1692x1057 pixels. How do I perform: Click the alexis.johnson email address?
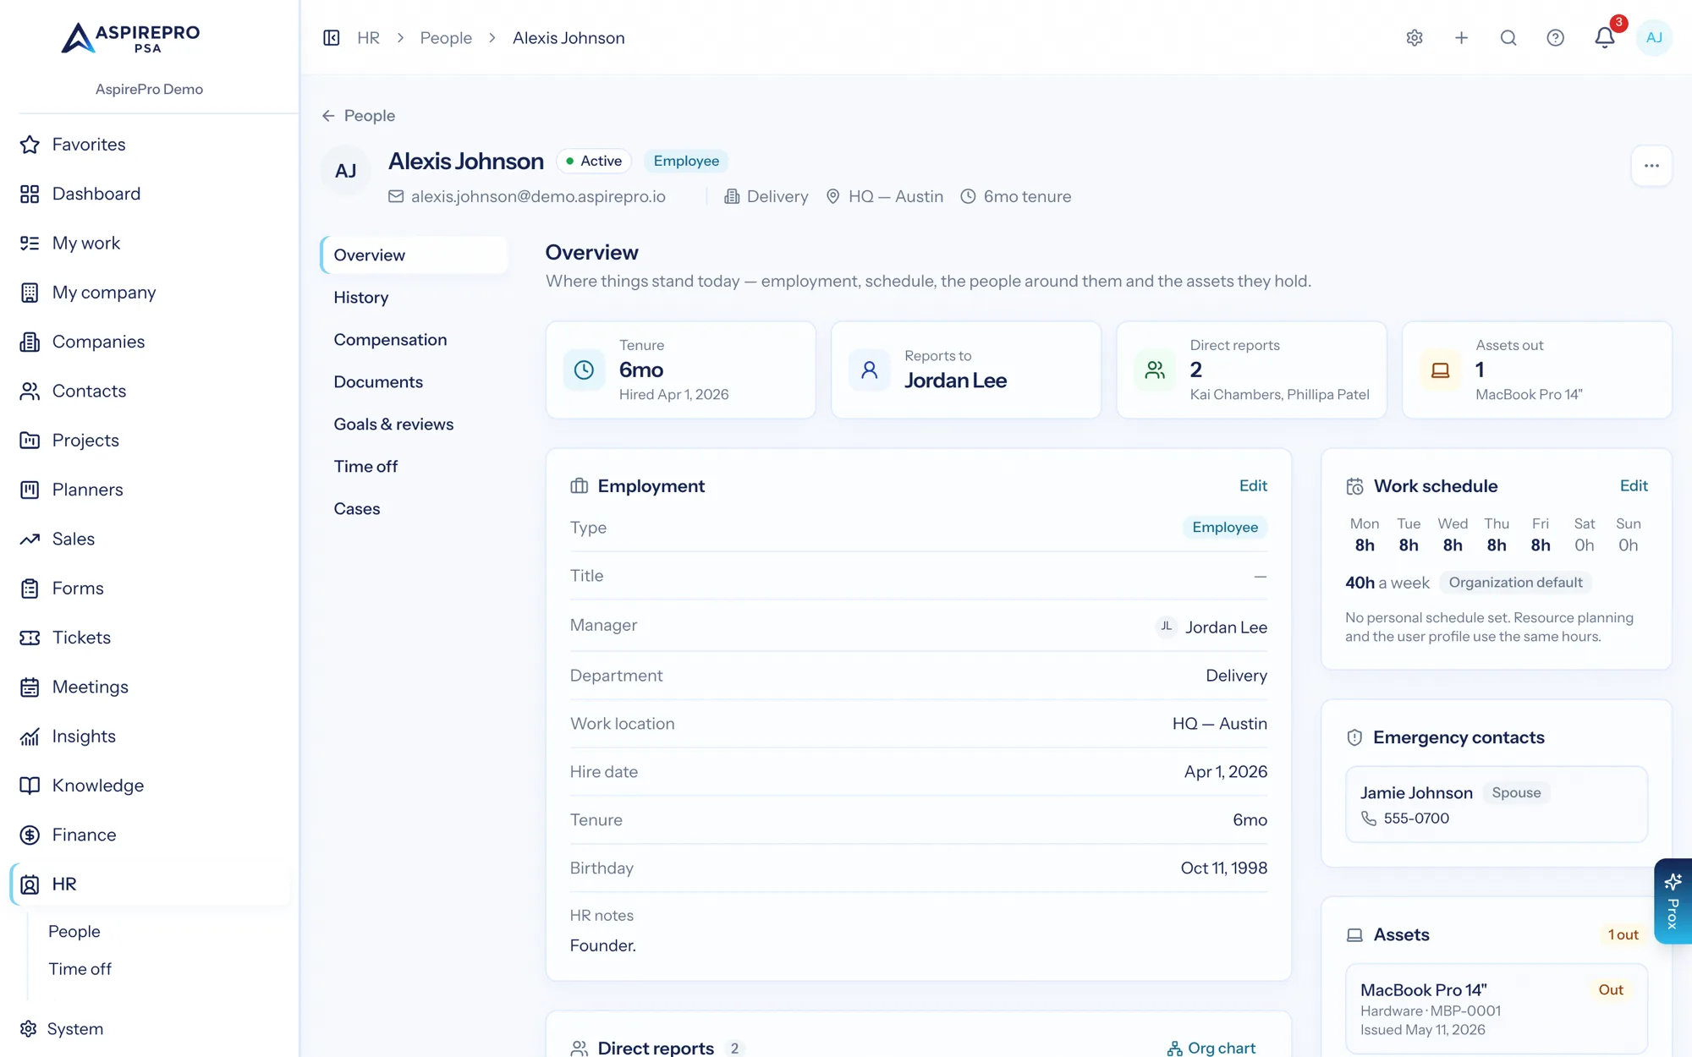pyautogui.click(x=538, y=196)
